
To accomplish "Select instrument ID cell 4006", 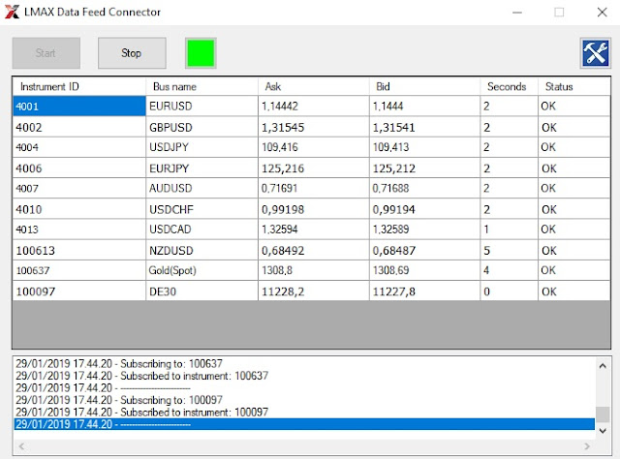I will [79, 168].
